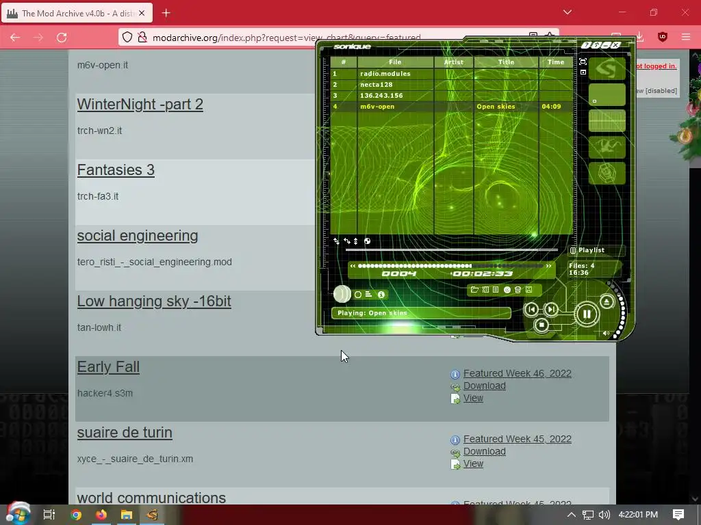Show hidden system tray icons
701x525 pixels.
click(572, 515)
